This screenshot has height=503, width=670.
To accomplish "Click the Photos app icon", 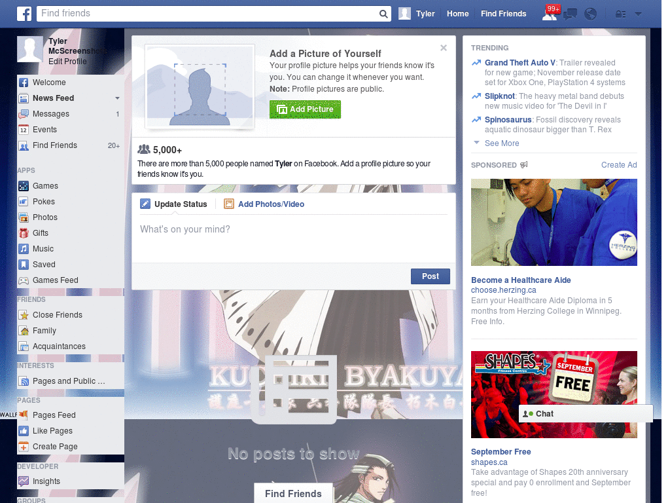I will (x=24, y=217).
